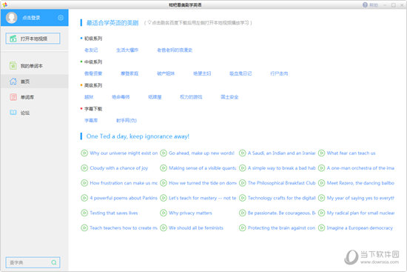Image resolution: width=407 pixels, height=272 pixels.
Task: Open 'Imagine a European democracy' talk link
Action: pos(360,228)
